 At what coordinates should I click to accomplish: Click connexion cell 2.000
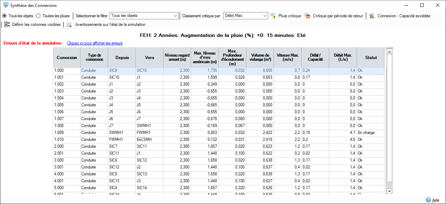point(67,146)
